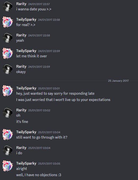
Task: Open the Rarity username on the 22:57 message
Action: [21, 4]
